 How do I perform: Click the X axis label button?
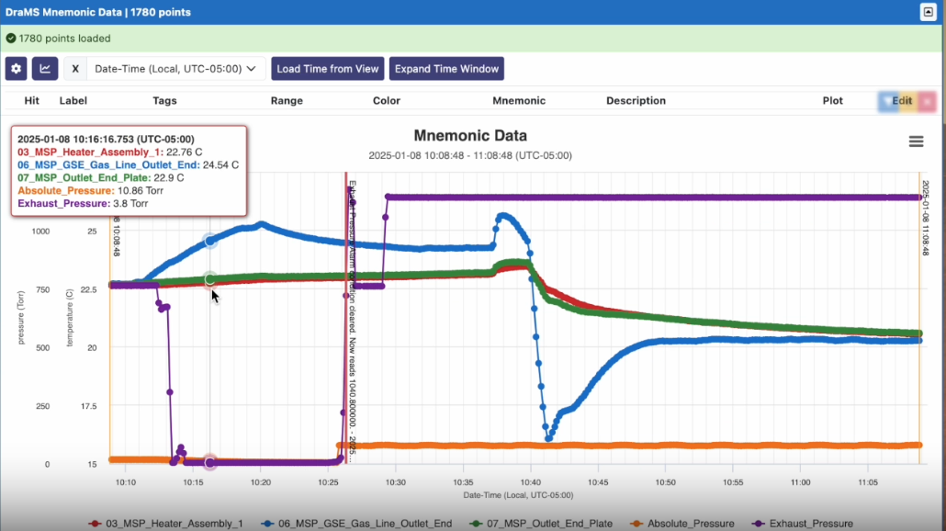[75, 69]
